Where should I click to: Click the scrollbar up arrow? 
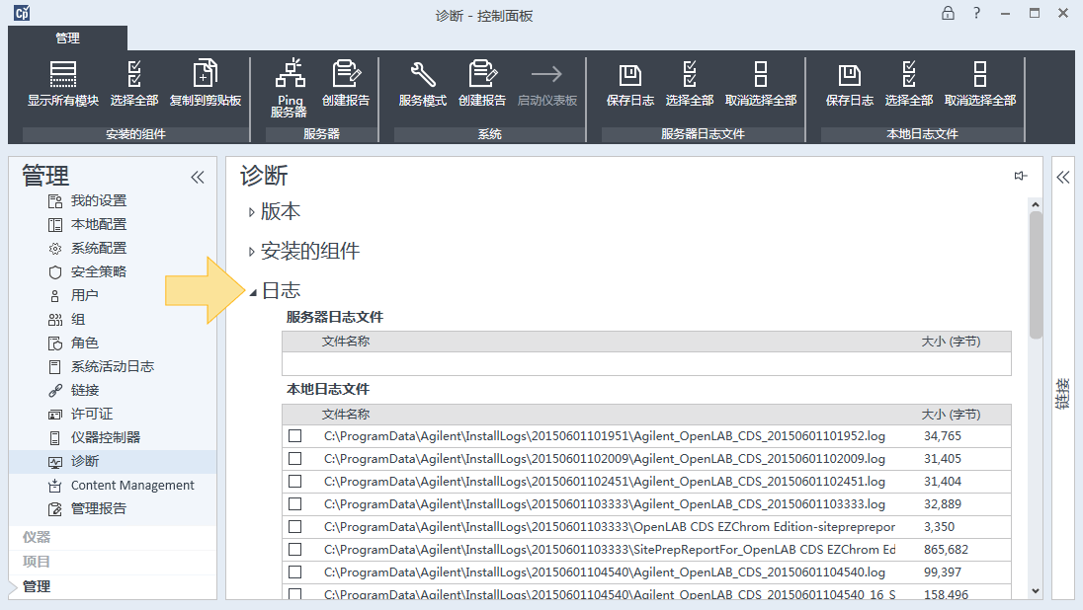[1035, 204]
